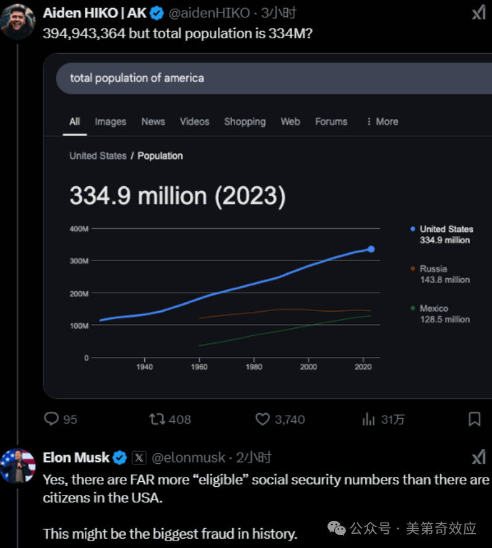Viewport: 492px width, 548px height.
Task: Open the More search filters menu
Action: click(x=382, y=122)
